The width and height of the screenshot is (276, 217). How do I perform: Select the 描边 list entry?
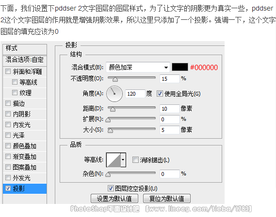[x=25, y=103]
